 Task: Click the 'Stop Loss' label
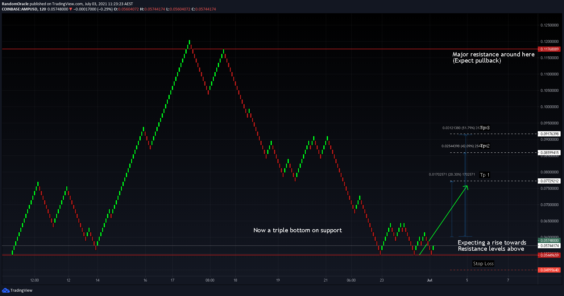point(483,264)
